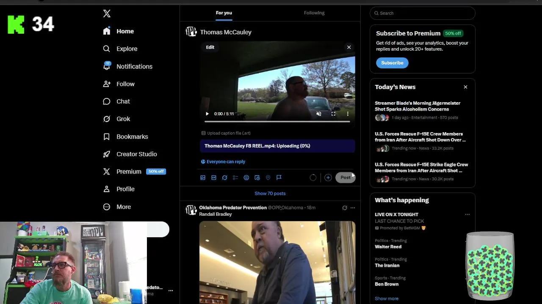
Task: Click the Grok enhance icon in composer
Action: tap(224, 178)
